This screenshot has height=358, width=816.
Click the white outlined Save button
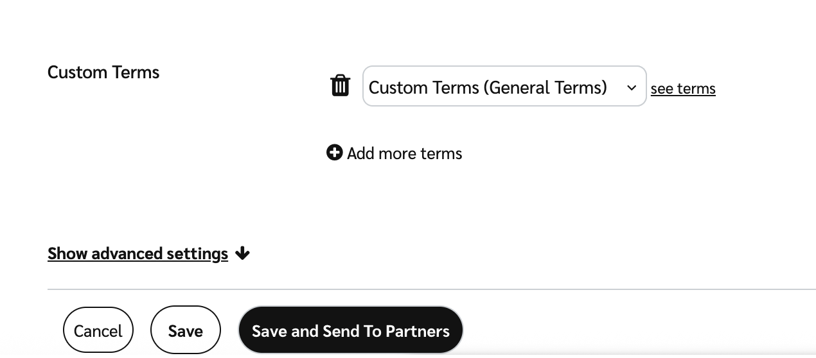[x=185, y=330]
